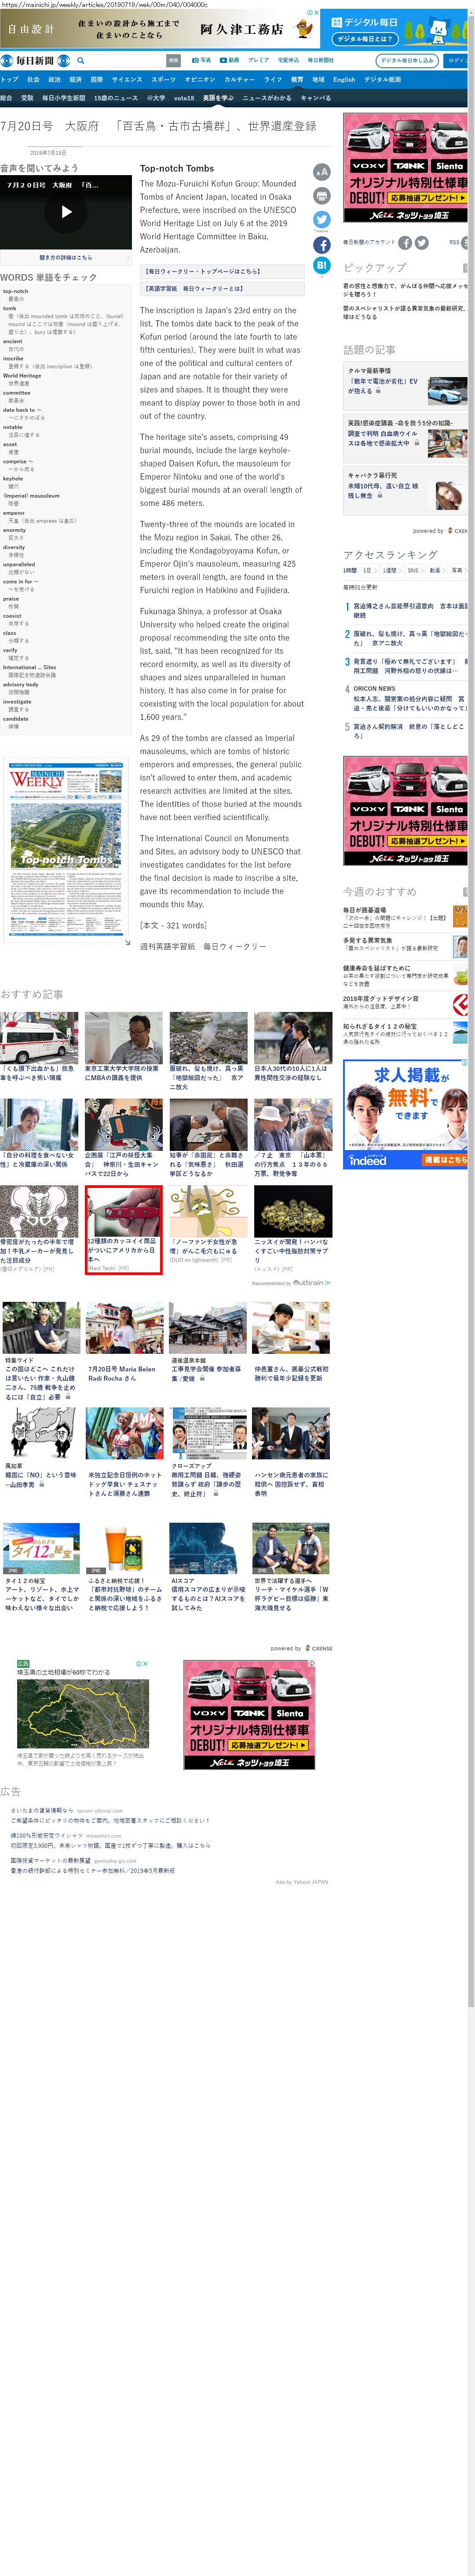Open デジタル紙面 in main navigation
The image size is (475, 2576).
pos(382,79)
